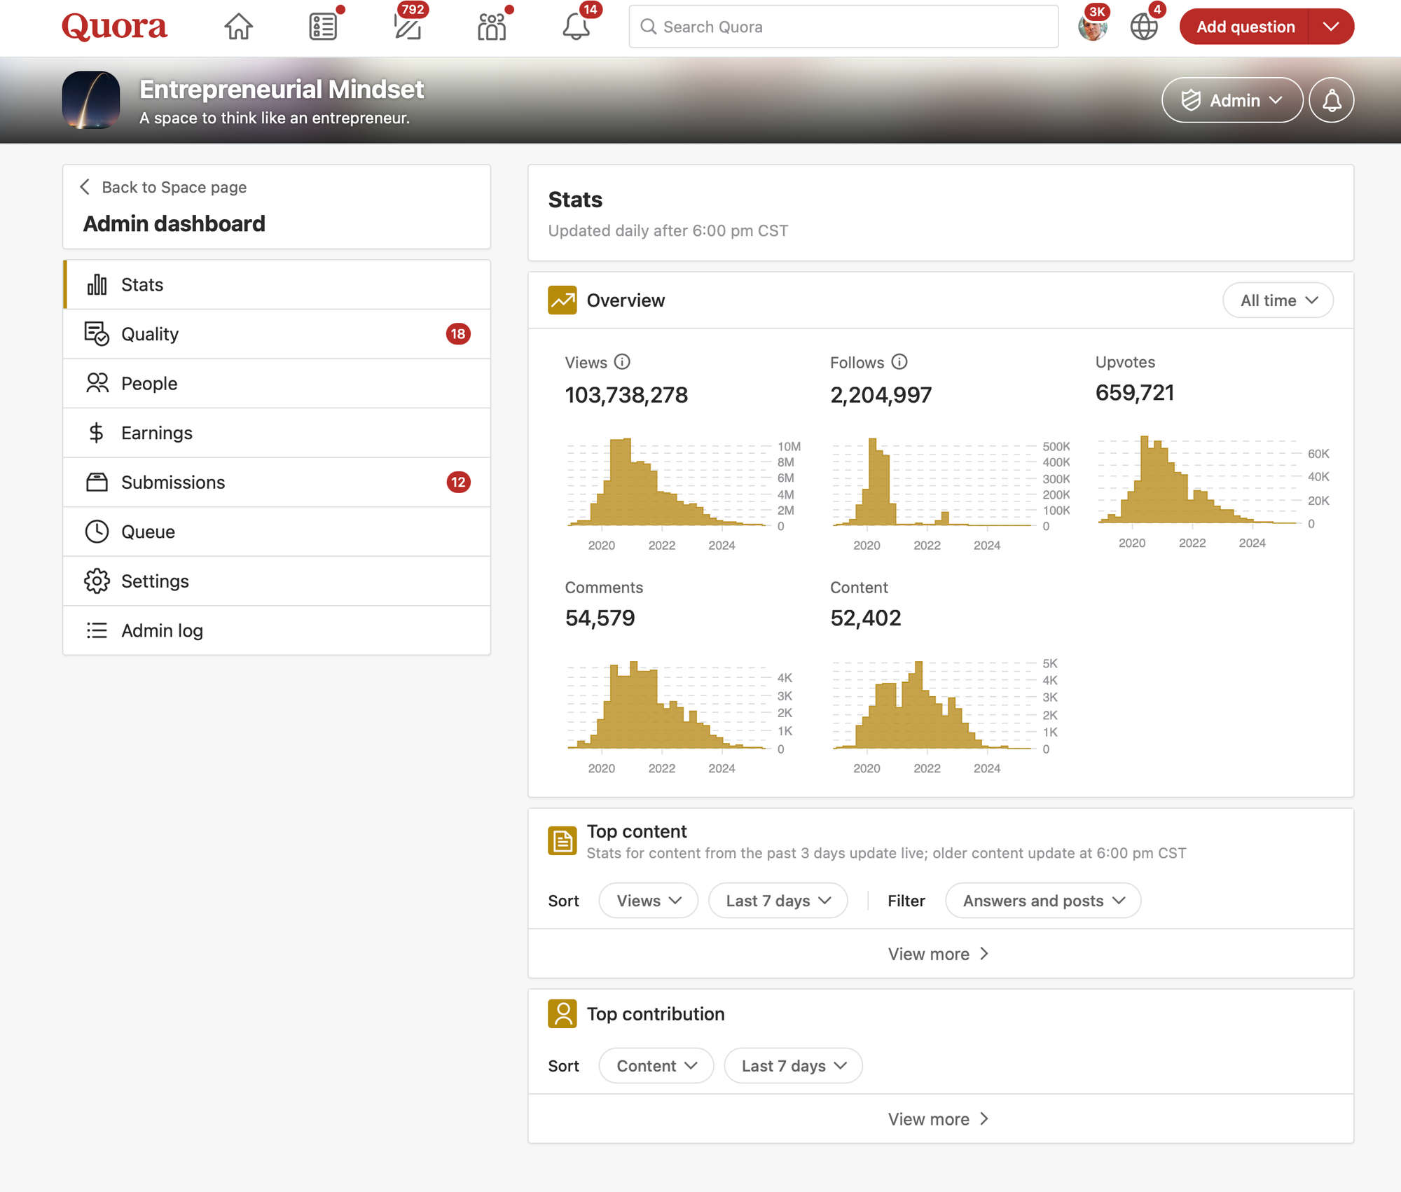Click the People icon in sidebar
This screenshot has height=1192, width=1401.
[97, 383]
